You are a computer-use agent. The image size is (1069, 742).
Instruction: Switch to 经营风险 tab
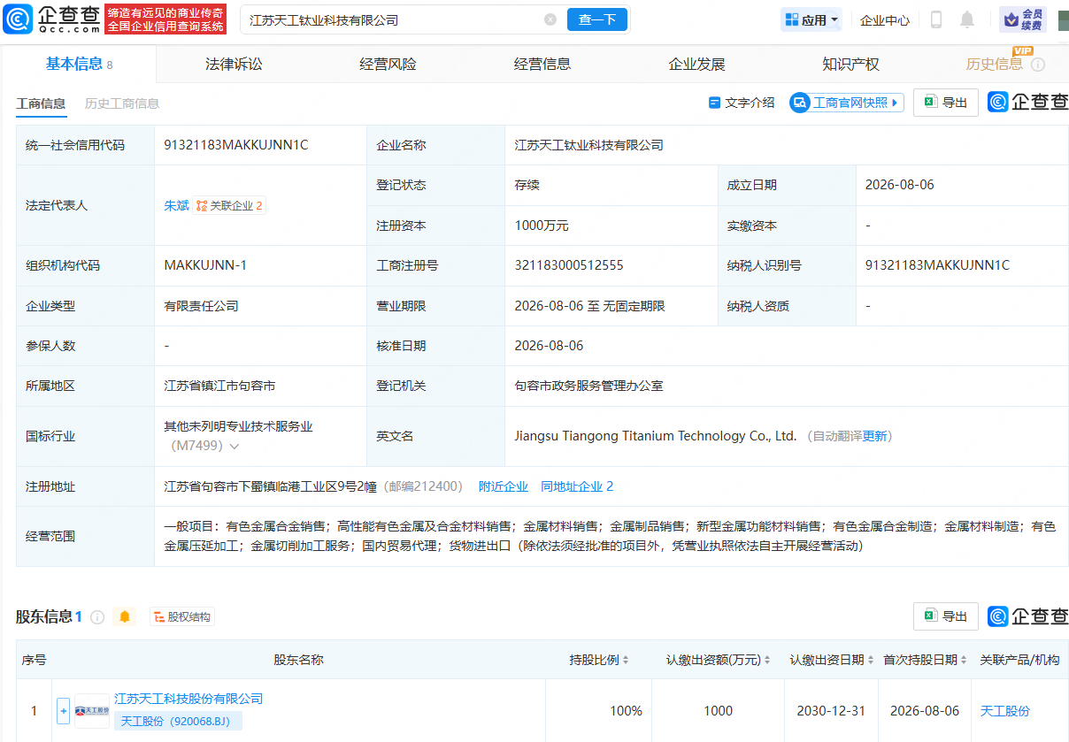[x=388, y=64]
